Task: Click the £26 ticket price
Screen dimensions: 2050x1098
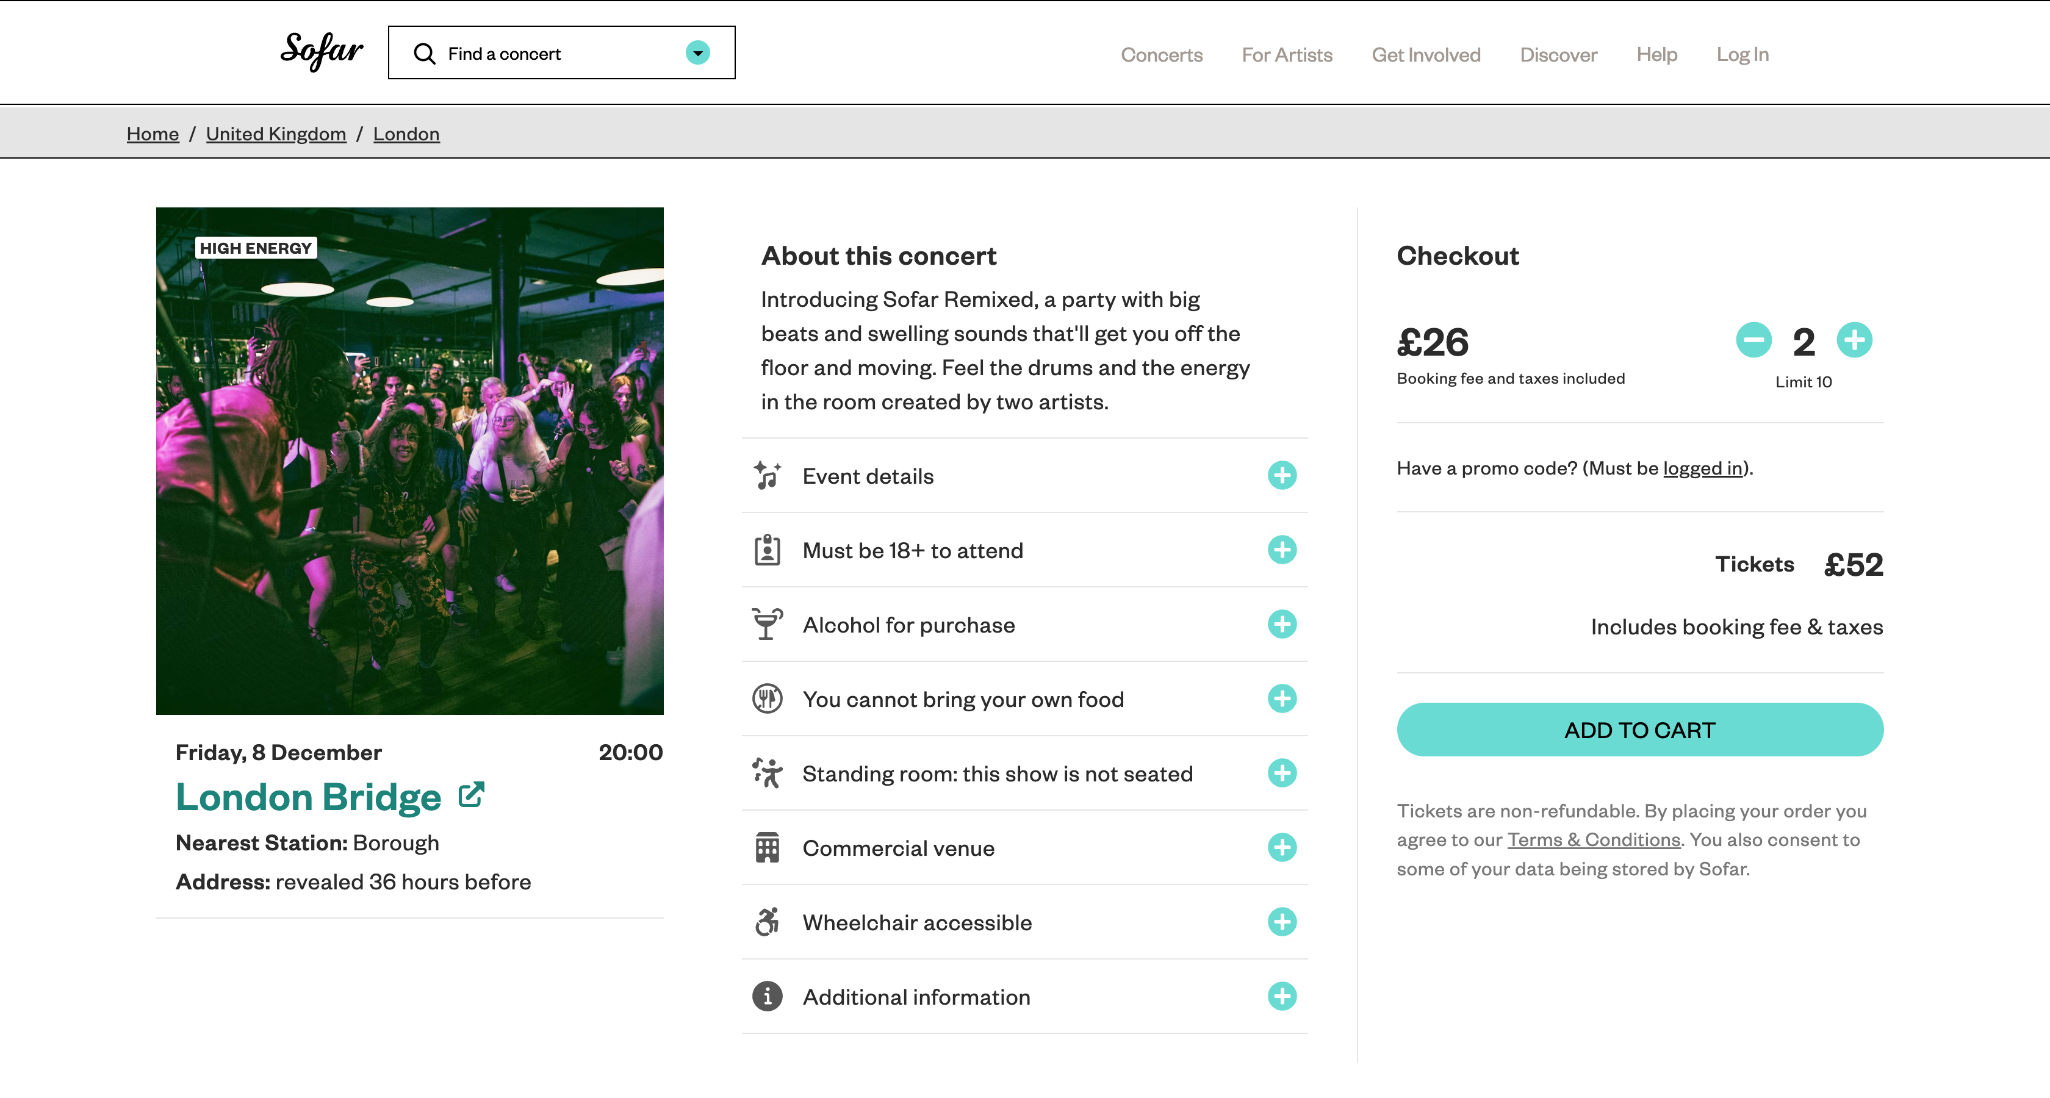Action: click(1433, 343)
